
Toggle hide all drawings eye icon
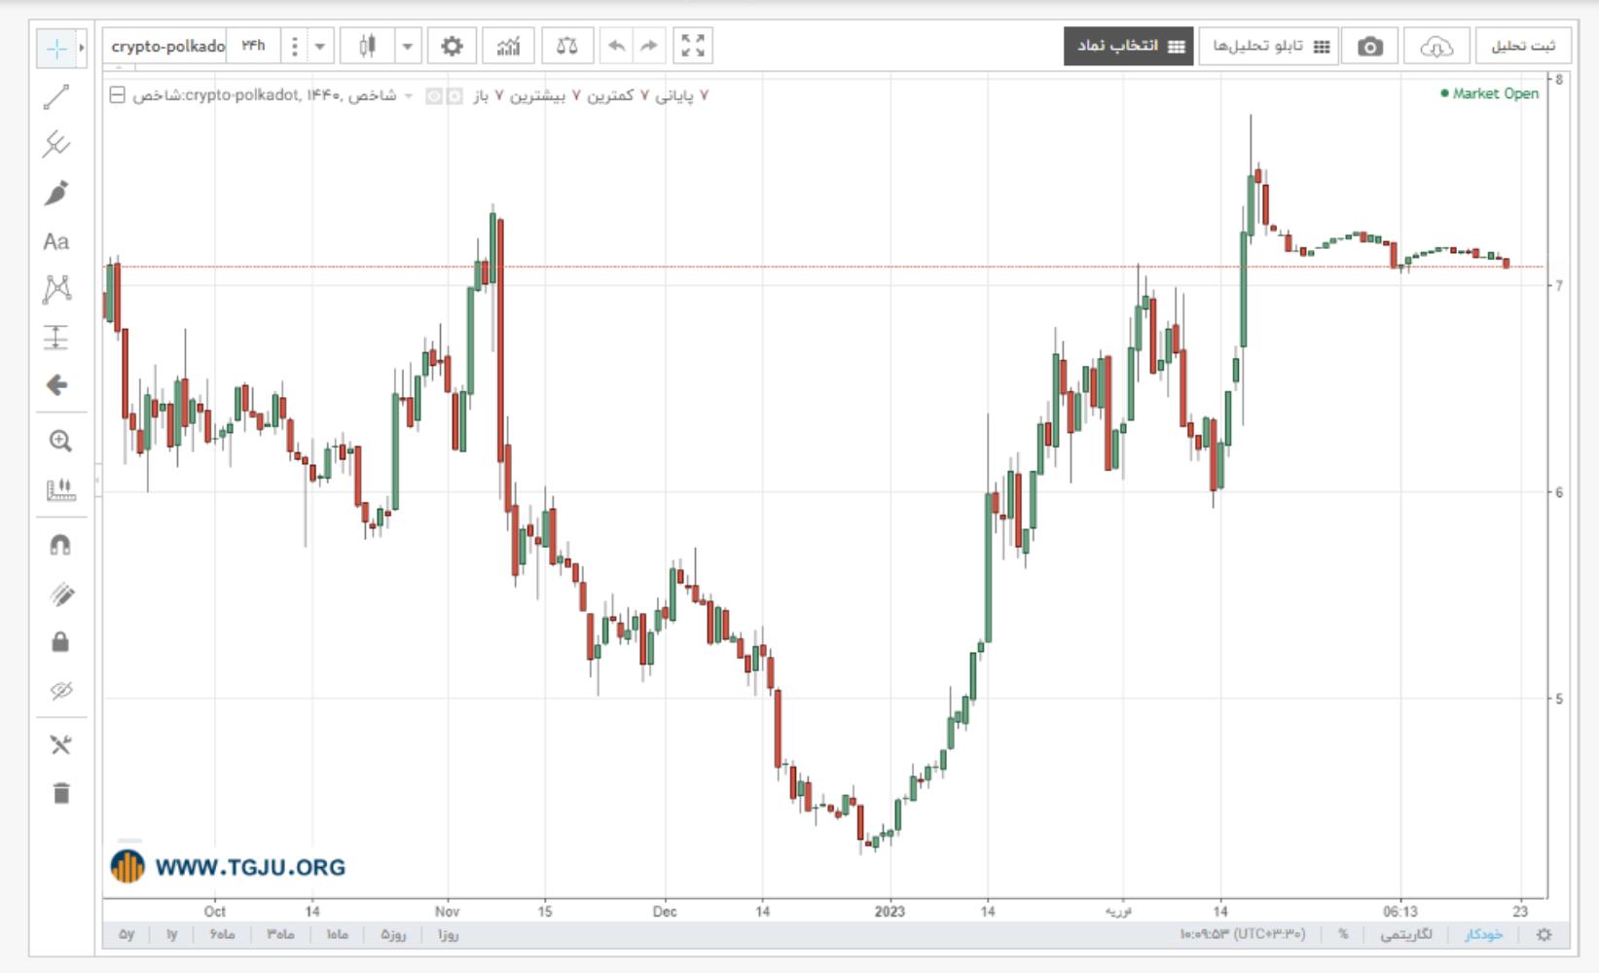[60, 691]
